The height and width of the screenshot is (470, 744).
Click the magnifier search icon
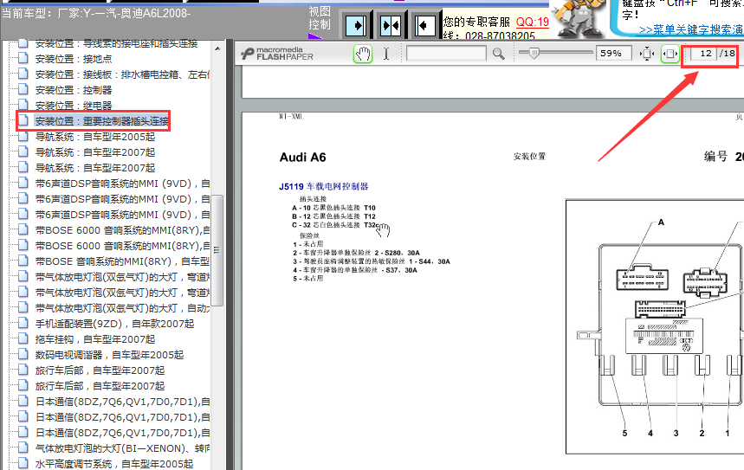[498, 54]
